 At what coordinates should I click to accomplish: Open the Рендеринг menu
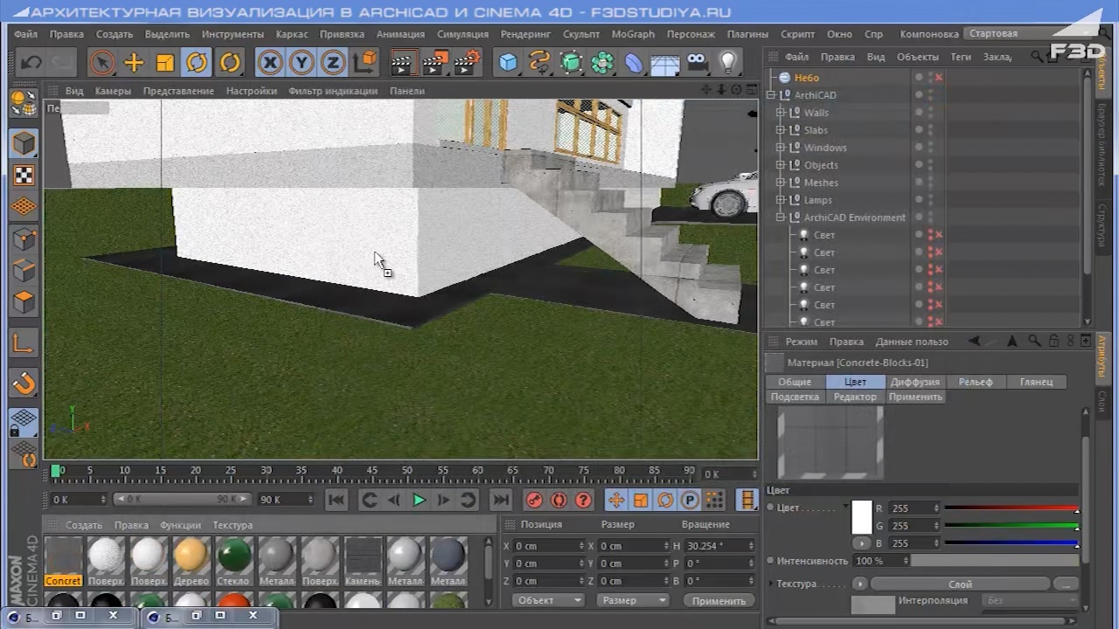(525, 34)
